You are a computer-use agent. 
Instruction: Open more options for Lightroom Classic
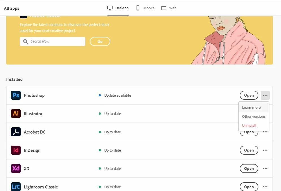point(265,187)
